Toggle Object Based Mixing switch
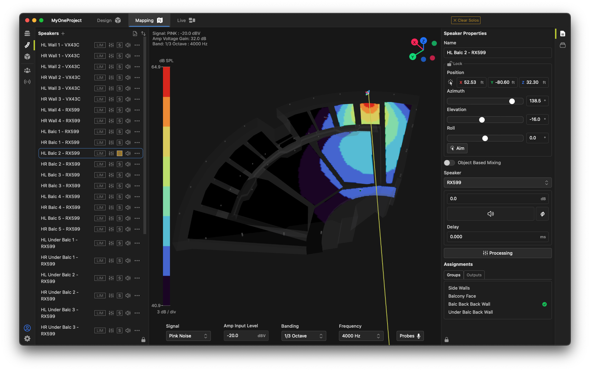 pos(449,163)
